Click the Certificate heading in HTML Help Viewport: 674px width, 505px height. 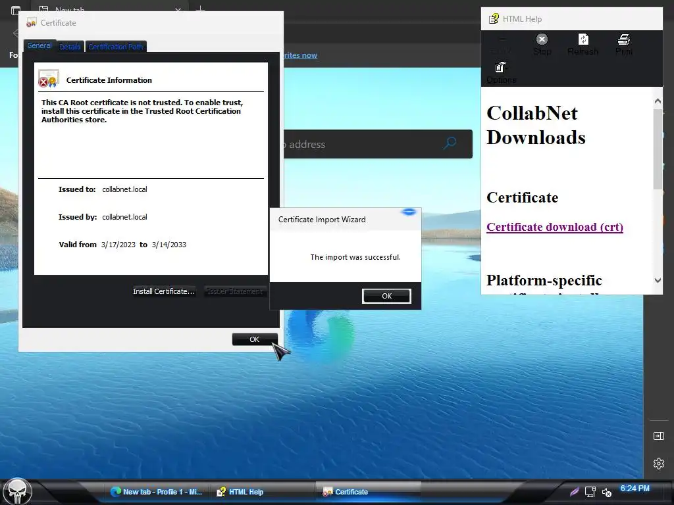point(522,197)
